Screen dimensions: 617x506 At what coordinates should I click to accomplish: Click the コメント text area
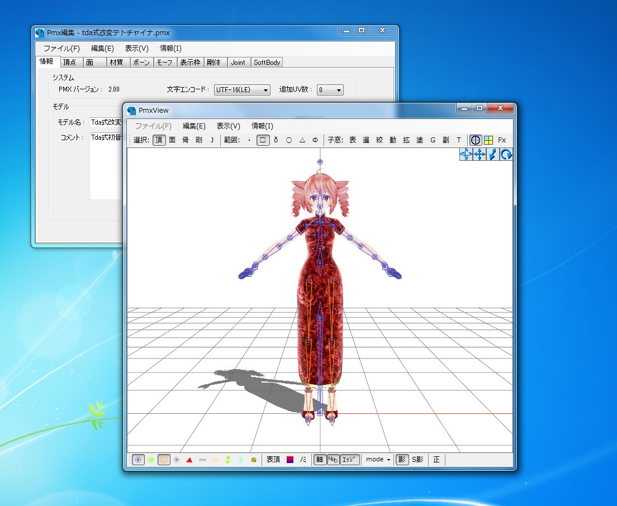coord(106,166)
